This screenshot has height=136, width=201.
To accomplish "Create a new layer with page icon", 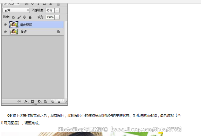I will point(53,102).
